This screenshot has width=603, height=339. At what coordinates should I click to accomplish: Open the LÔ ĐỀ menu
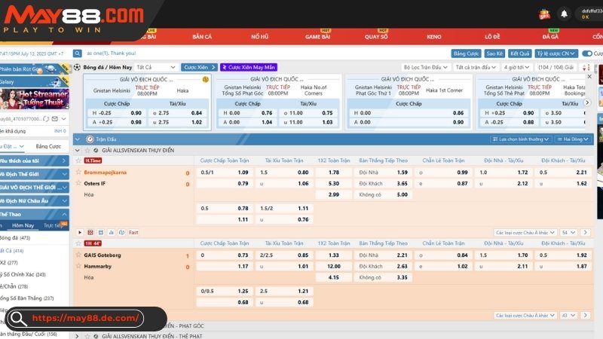492,37
